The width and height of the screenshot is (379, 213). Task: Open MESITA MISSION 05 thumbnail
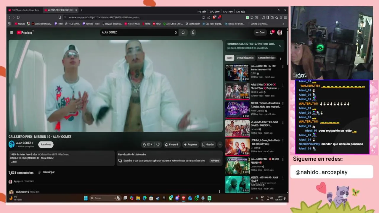237,184
